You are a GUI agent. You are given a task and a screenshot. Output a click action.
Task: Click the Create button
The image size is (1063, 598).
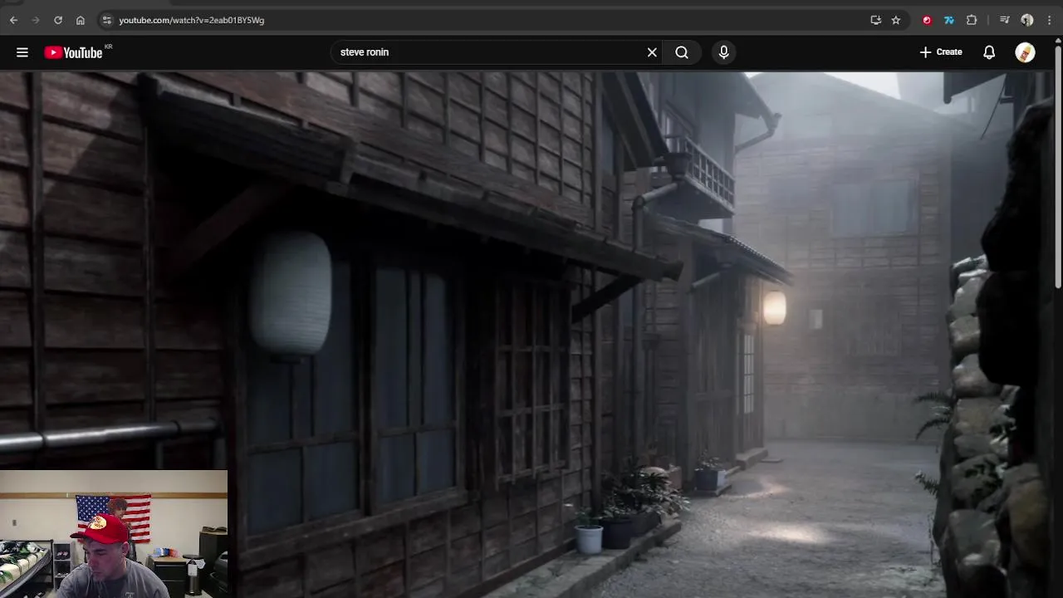pyautogui.click(x=941, y=52)
